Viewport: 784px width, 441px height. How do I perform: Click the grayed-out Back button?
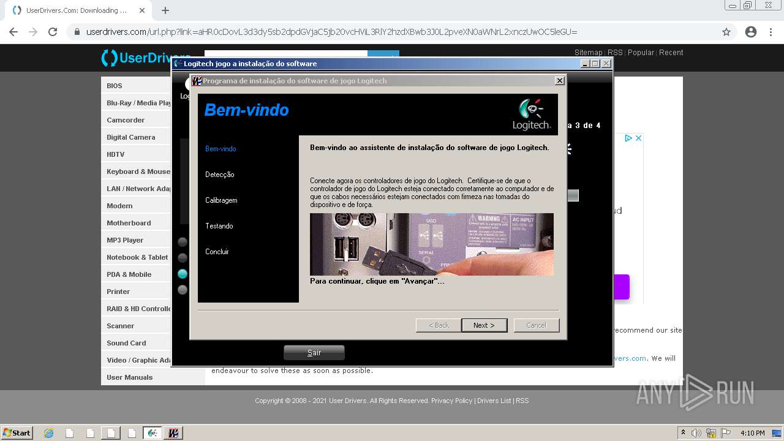(439, 325)
